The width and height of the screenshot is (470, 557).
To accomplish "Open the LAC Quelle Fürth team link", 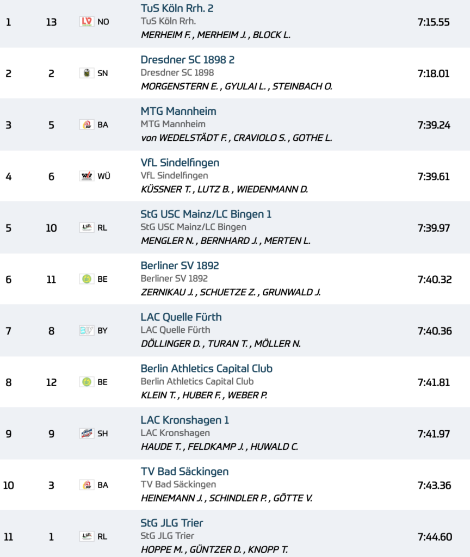I will [181, 317].
